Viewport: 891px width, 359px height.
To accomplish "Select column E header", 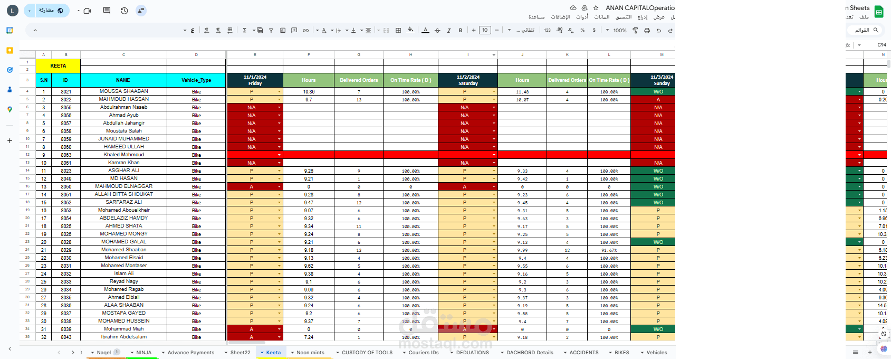I will 255,55.
